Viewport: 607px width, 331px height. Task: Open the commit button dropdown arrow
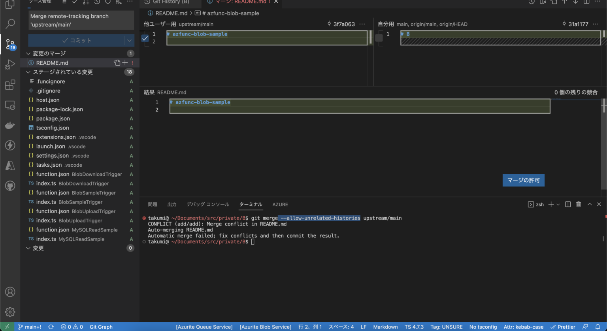pyautogui.click(x=129, y=40)
